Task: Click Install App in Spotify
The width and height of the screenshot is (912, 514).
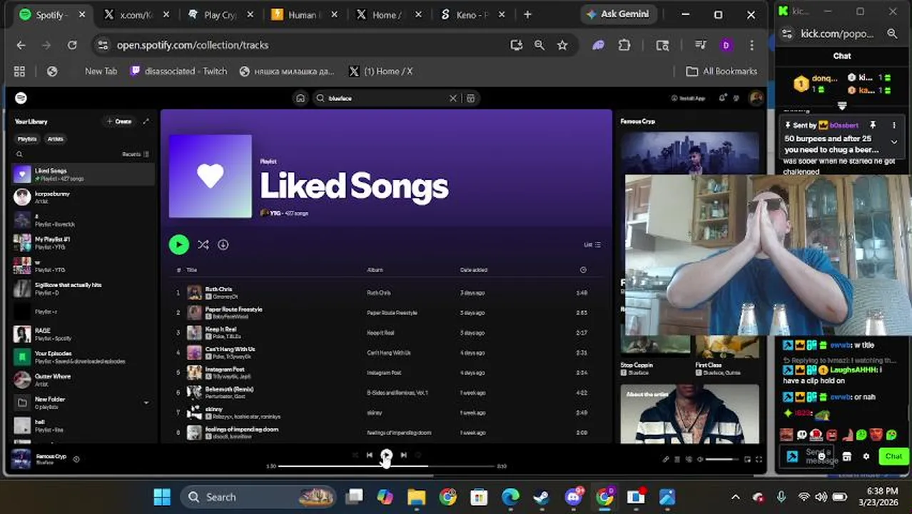Action: pyautogui.click(x=688, y=99)
